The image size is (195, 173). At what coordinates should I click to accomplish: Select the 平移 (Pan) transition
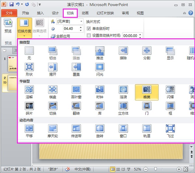[x=29, y=131]
